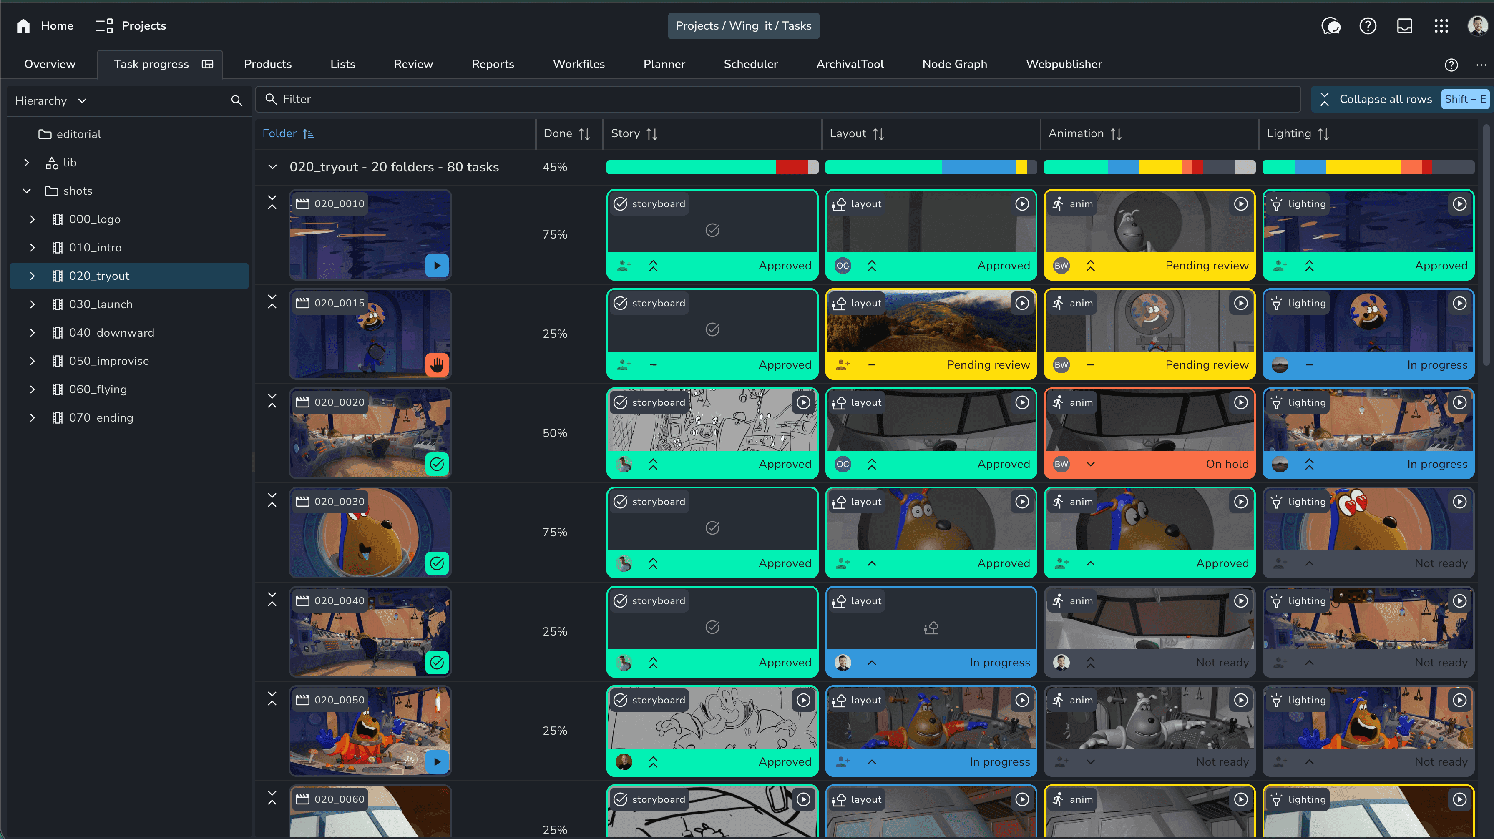The height and width of the screenshot is (839, 1494).
Task: Open the apps grid launcher icon
Action: pyautogui.click(x=1441, y=26)
